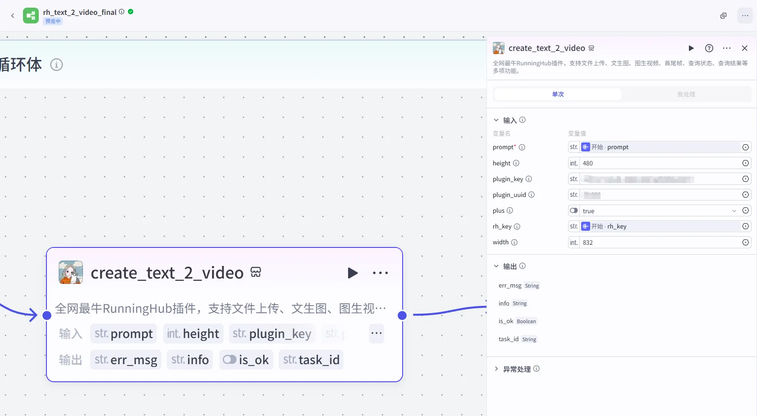
Task: Show info tooltip for width parameter
Action: [x=514, y=242]
